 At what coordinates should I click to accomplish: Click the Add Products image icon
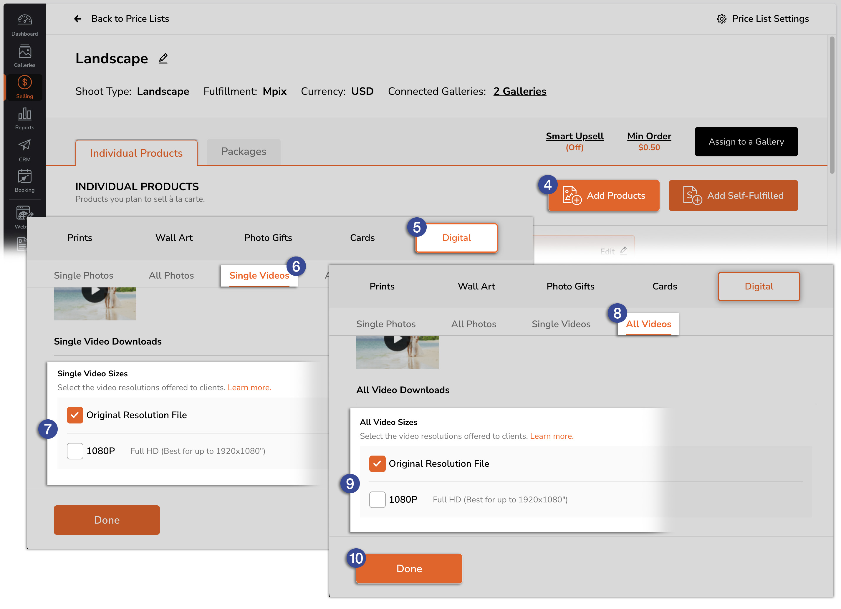572,195
